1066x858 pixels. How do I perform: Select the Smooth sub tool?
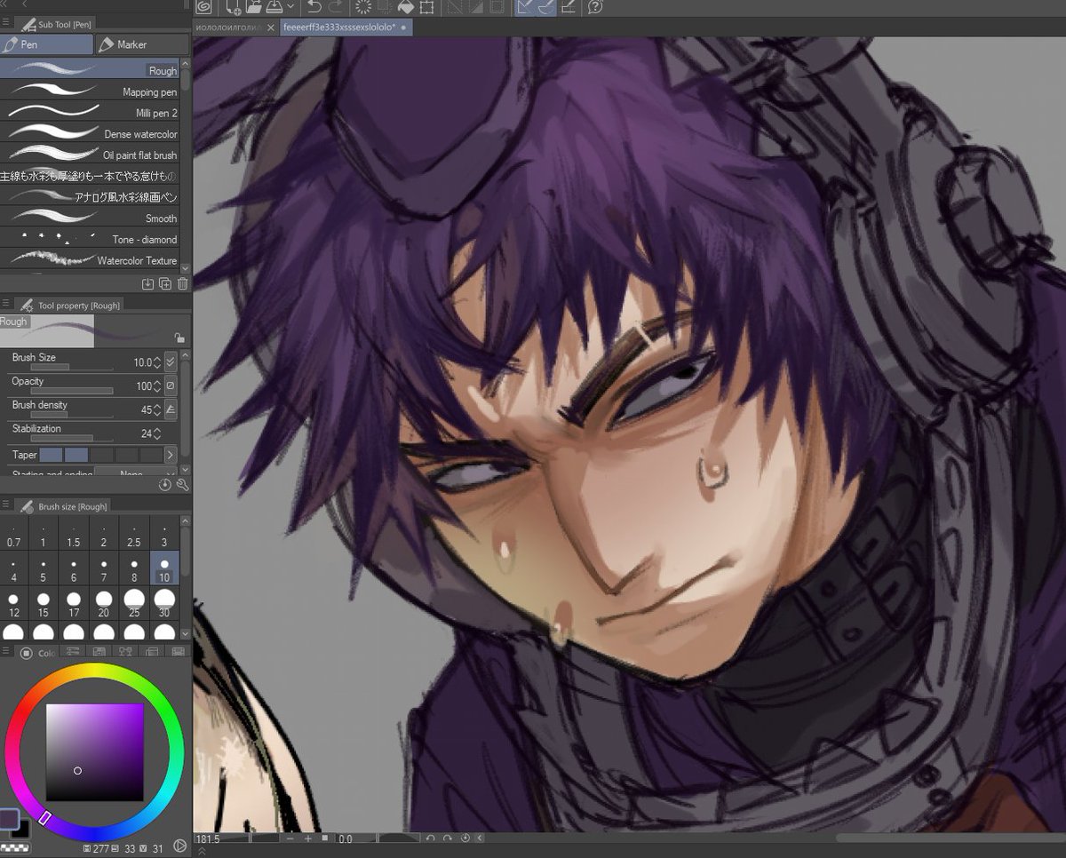point(90,218)
